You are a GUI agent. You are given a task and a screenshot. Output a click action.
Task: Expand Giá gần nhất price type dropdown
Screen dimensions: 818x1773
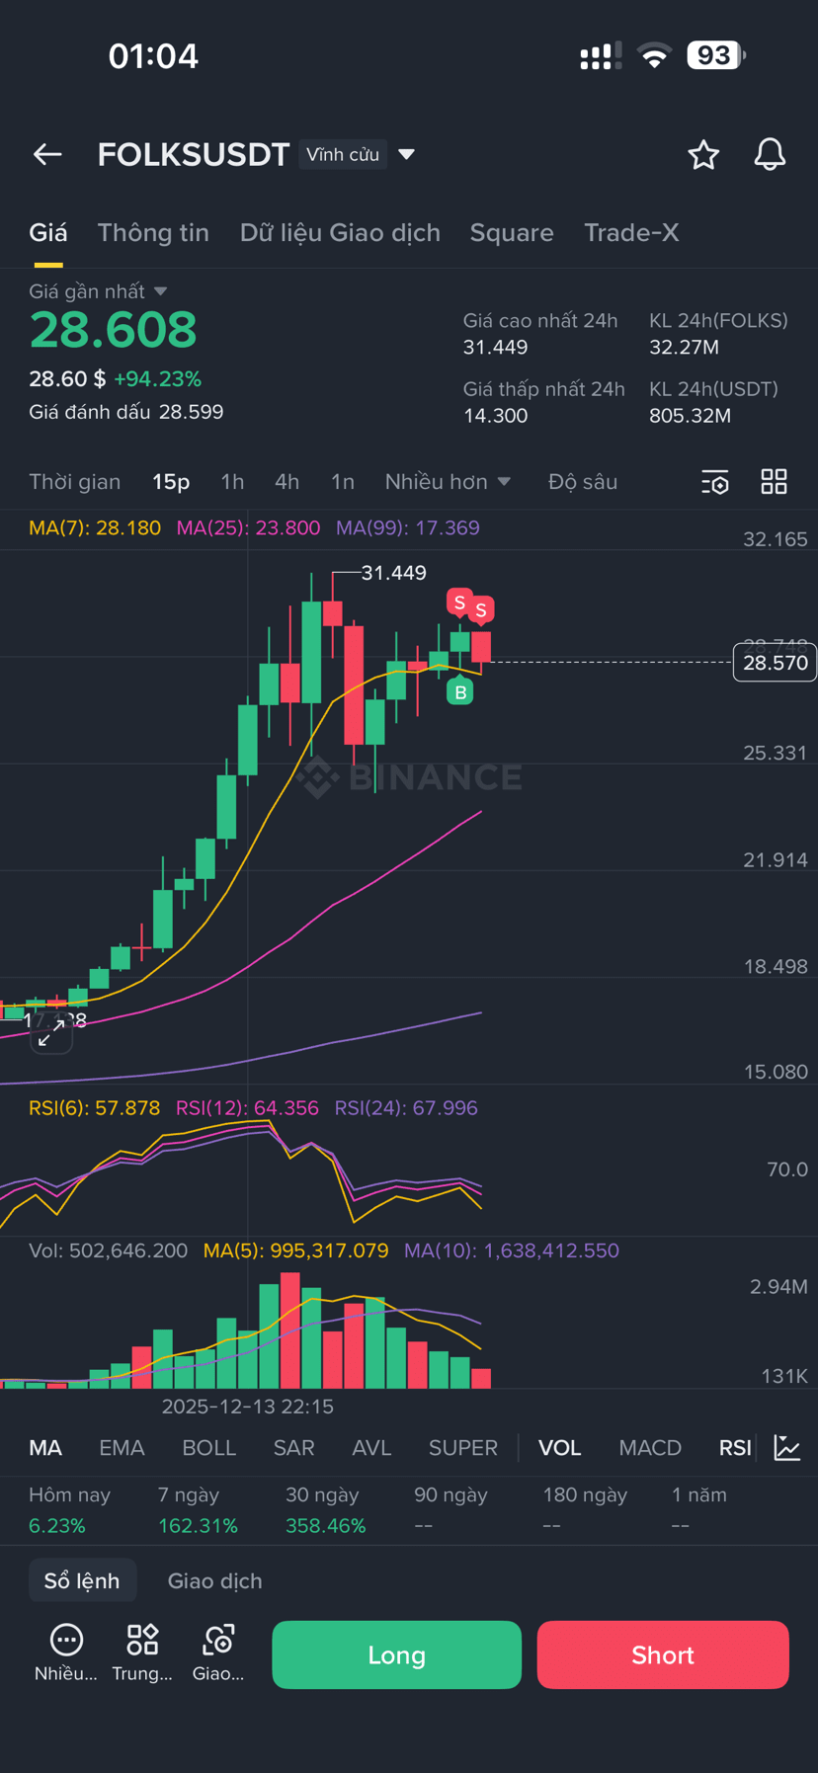coord(98,291)
